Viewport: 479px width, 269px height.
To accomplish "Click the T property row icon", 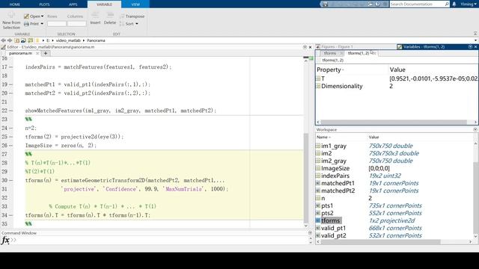I will point(318,78).
